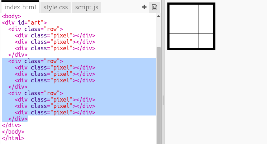
Task: Click the plus icon to add a new file
Action: pos(144,7)
